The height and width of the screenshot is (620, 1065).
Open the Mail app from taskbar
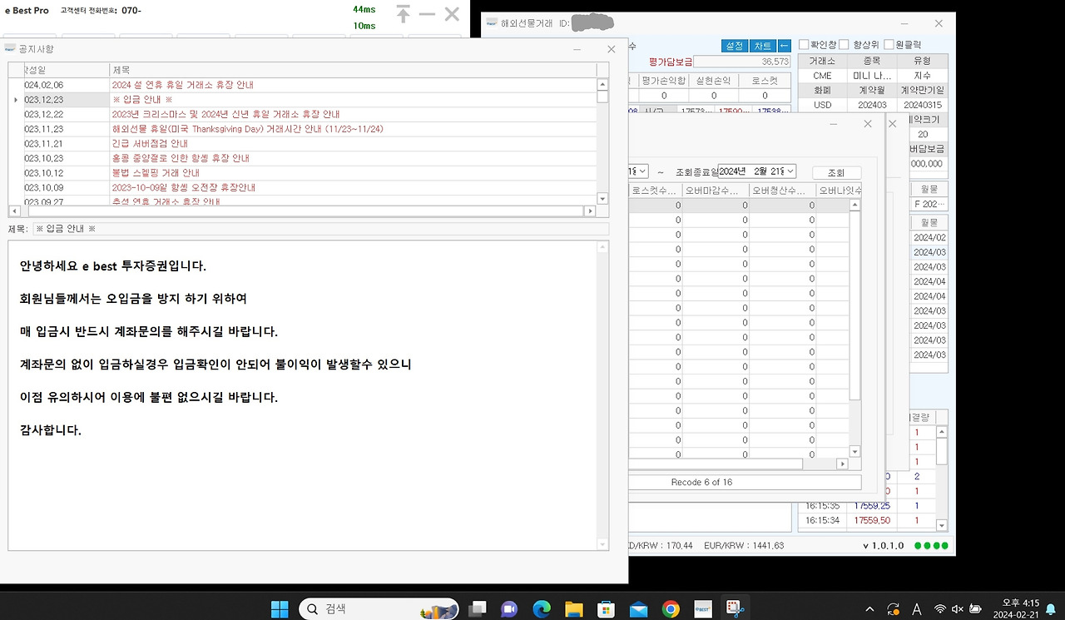638,609
